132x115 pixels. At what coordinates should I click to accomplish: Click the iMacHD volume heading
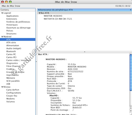[54, 96]
